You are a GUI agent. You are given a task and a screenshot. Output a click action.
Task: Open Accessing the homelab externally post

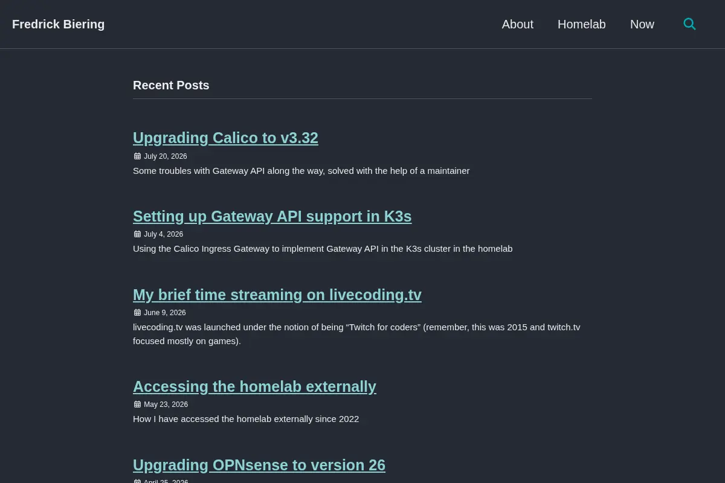click(x=254, y=387)
